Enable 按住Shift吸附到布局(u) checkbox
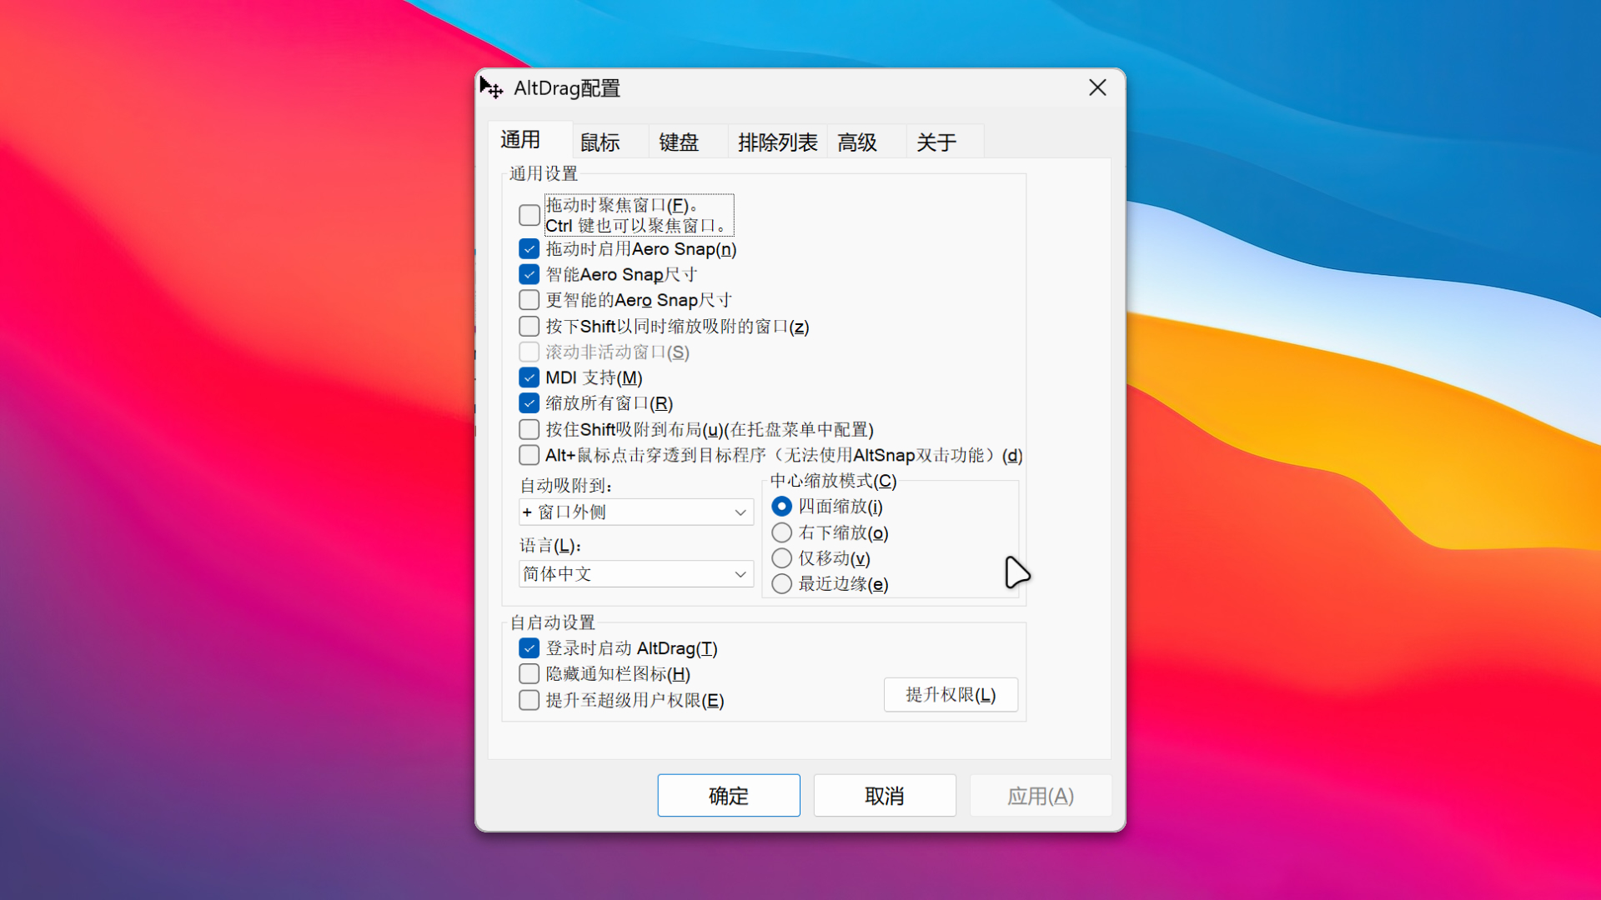This screenshot has height=900, width=1601. click(529, 429)
